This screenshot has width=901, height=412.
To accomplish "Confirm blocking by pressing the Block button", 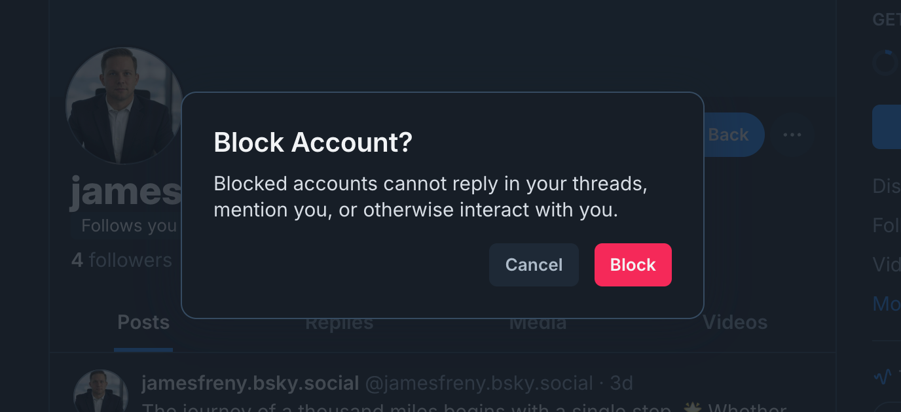I will point(633,265).
